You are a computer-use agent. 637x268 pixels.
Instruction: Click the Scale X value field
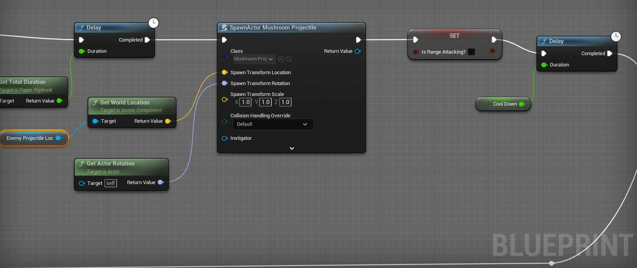coord(246,102)
